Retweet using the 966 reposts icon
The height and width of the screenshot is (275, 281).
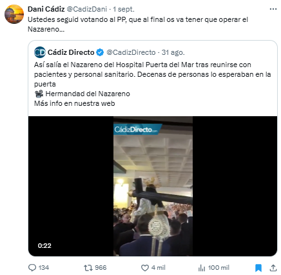(88, 268)
